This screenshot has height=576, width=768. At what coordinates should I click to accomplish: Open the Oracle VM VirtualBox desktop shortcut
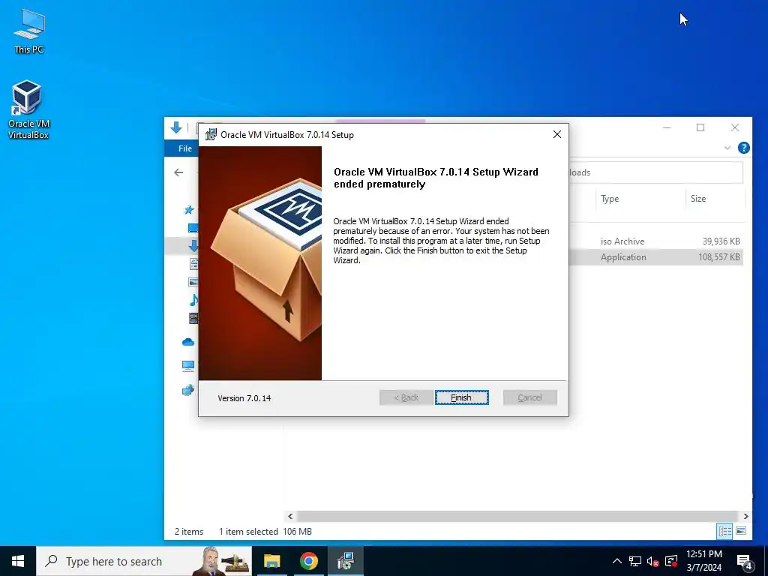click(28, 109)
